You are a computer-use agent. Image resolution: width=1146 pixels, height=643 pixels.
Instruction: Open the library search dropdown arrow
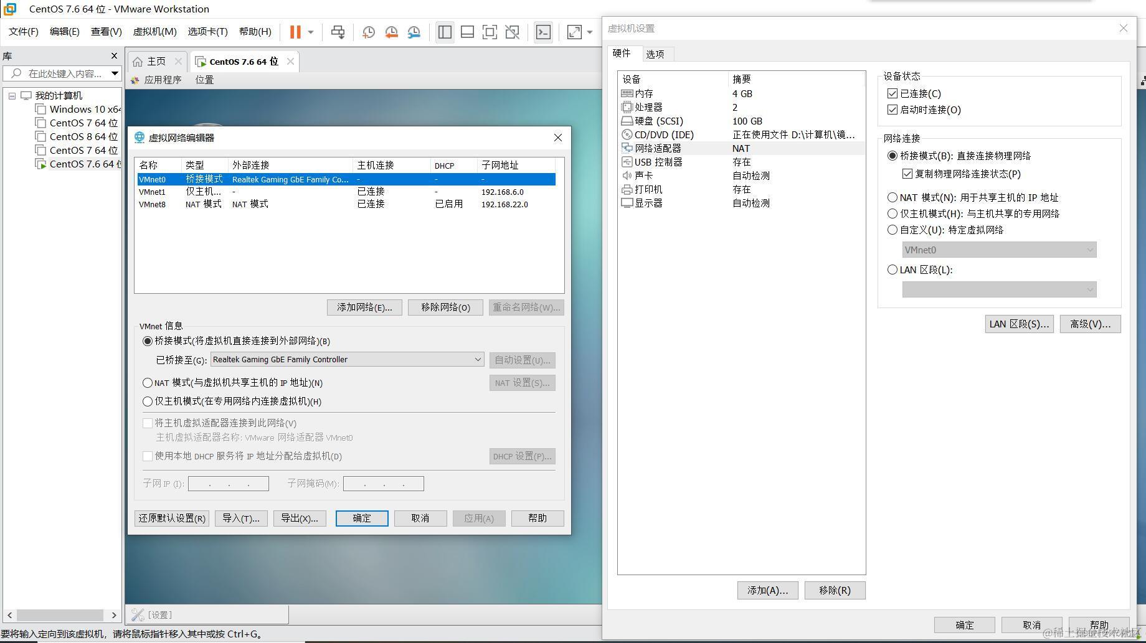click(x=115, y=73)
